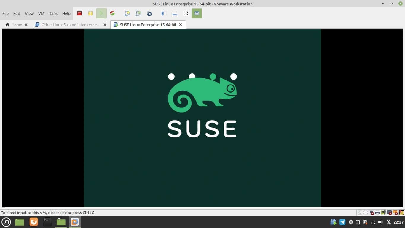Enter full screen mode
The height and width of the screenshot is (228, 405).
click(186, 13)
